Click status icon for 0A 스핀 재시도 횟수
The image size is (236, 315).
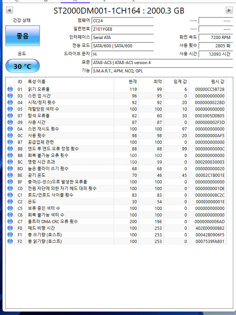pos(10,129)
